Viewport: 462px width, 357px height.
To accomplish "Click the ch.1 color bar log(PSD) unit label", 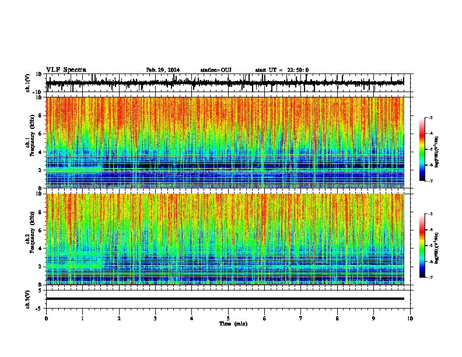I will [x=437, y=152].
